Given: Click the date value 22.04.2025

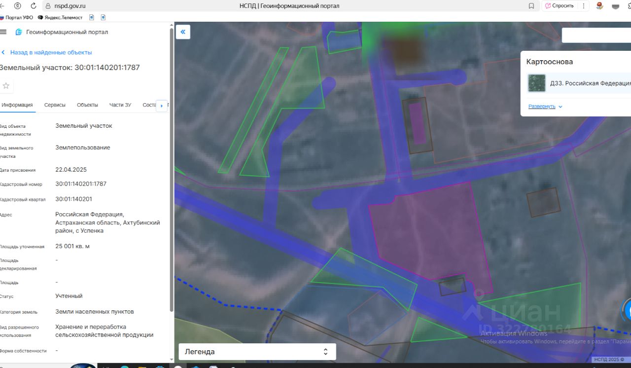Looking at the screenshot, I should [71, 170].
